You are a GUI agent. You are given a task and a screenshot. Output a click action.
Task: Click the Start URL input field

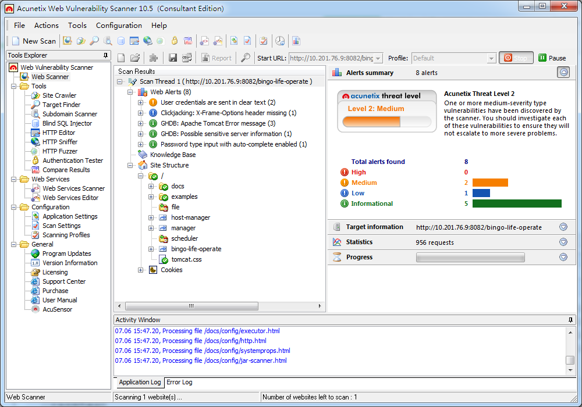point(331,58)
